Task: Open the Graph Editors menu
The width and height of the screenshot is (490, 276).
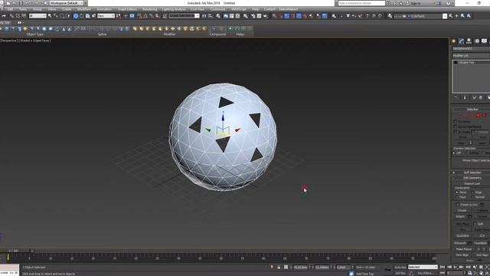Action: (x=127, y=9)
